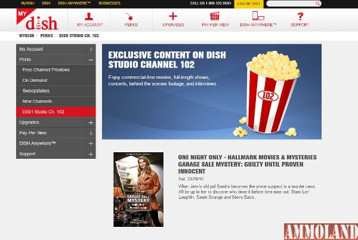
Task: Open New Channels sidebar item
Action: (x=38, y=101)
